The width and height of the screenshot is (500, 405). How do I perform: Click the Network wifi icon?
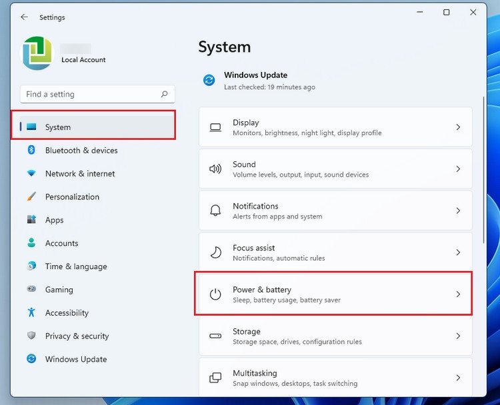[31, 173]
